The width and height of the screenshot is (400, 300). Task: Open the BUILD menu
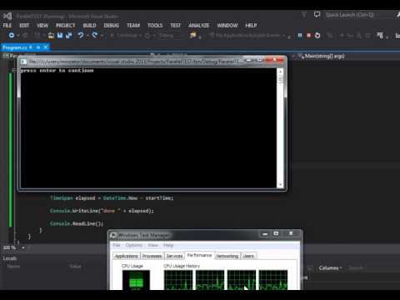pyautogui.click(x=89, y=25)
